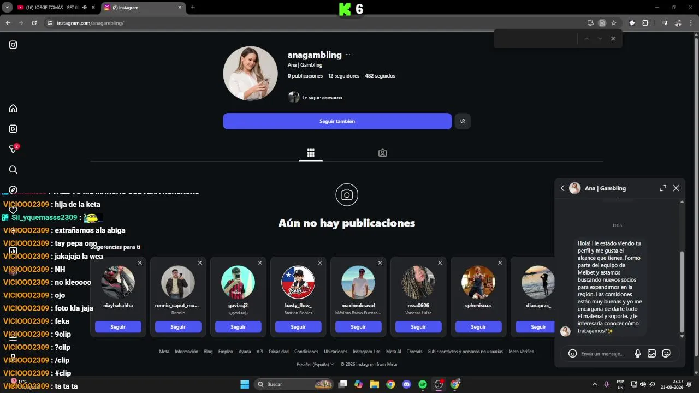Open profile options three-dot menu

pyautogui.click(x=348, y=55)
